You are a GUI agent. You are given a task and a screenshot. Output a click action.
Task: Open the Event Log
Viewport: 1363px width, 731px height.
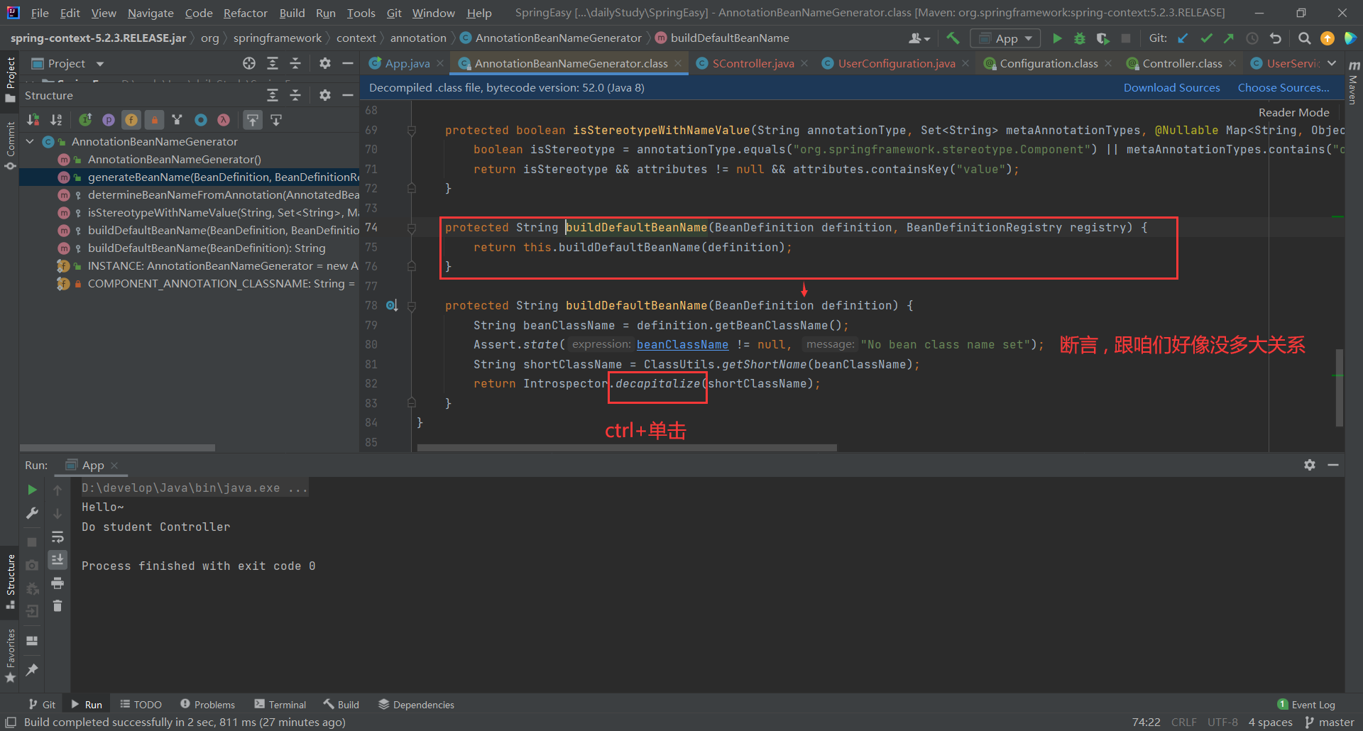click(1306, 704)
